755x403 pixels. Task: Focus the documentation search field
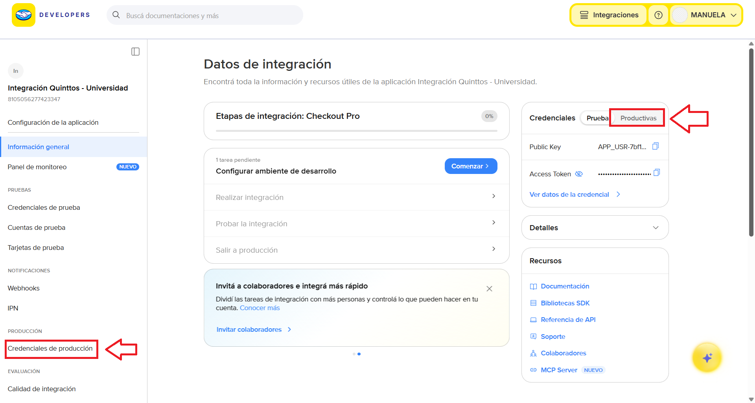pos(205,15)
